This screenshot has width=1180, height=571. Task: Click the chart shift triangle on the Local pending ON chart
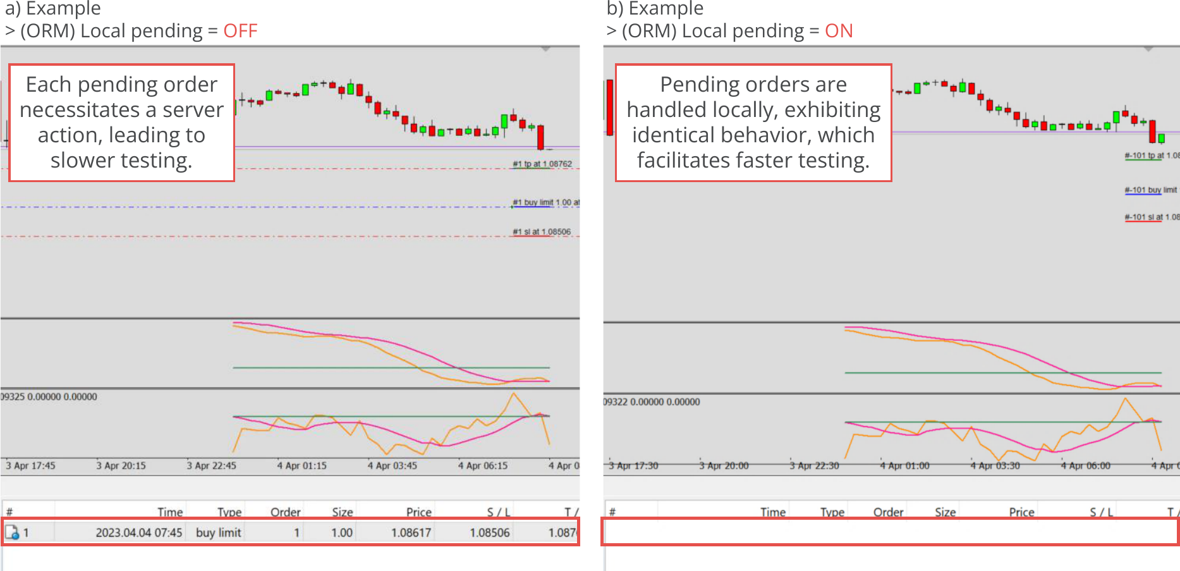coord(1148,49)
